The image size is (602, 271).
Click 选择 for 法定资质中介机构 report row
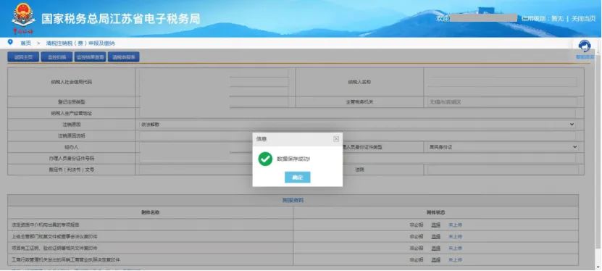[x=435, y=225]
